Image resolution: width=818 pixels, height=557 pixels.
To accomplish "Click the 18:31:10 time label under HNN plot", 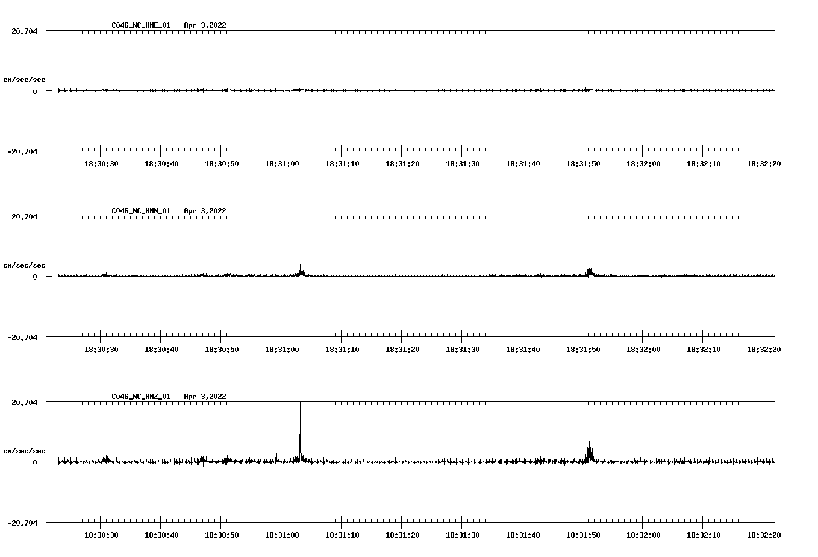I will click(342, 350).
